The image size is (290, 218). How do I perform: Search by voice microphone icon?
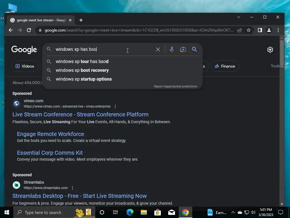tap(172, 49)
